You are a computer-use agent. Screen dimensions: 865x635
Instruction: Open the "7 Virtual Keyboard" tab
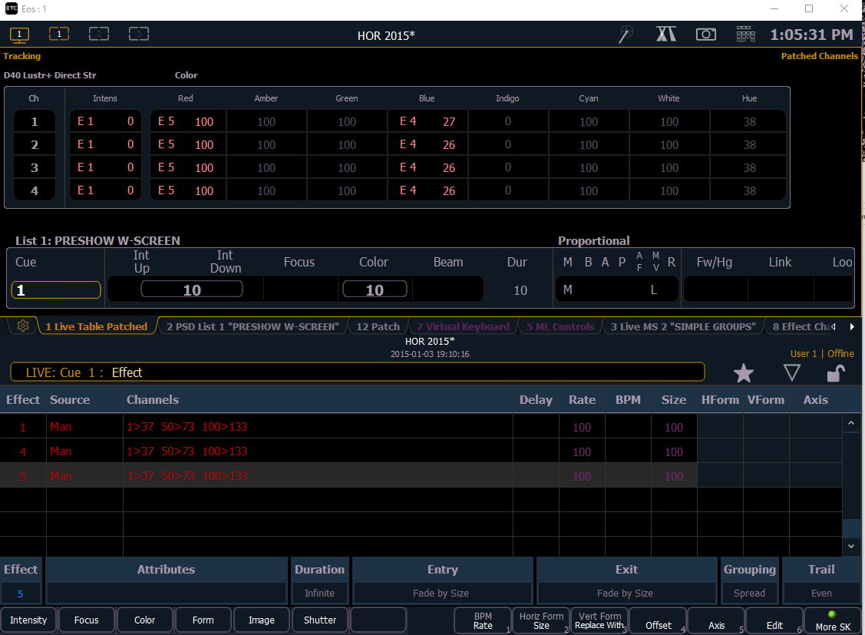pyautogui.click(x=463, y=326)
